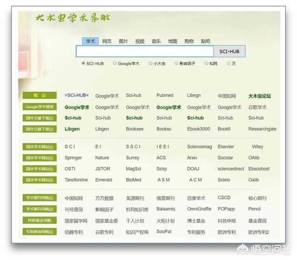
Task: Select the Google学术 radio option
Action: point(115,63)
